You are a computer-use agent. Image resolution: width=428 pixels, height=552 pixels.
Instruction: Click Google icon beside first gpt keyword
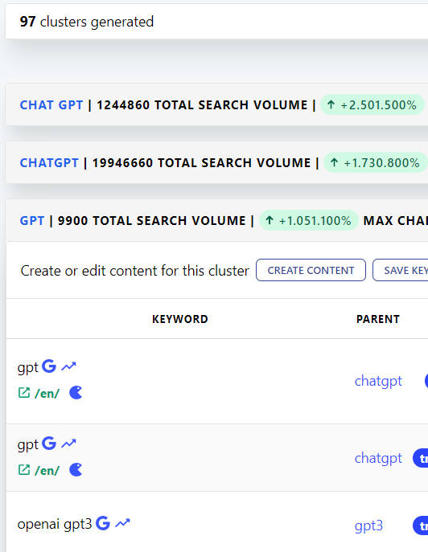pyautogui.click(x=49, y=366)
